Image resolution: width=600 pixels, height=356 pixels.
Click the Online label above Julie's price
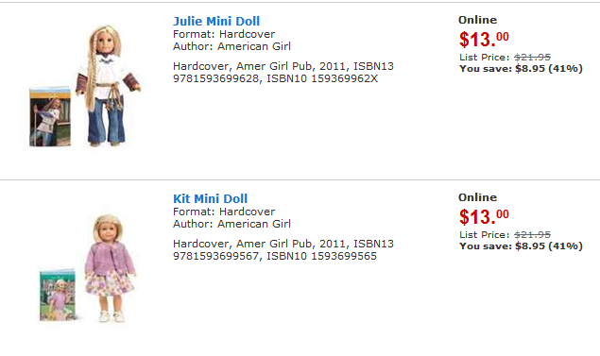coord(477,20)
